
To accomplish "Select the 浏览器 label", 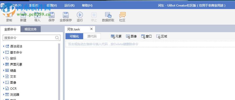I will pos(15,94).
